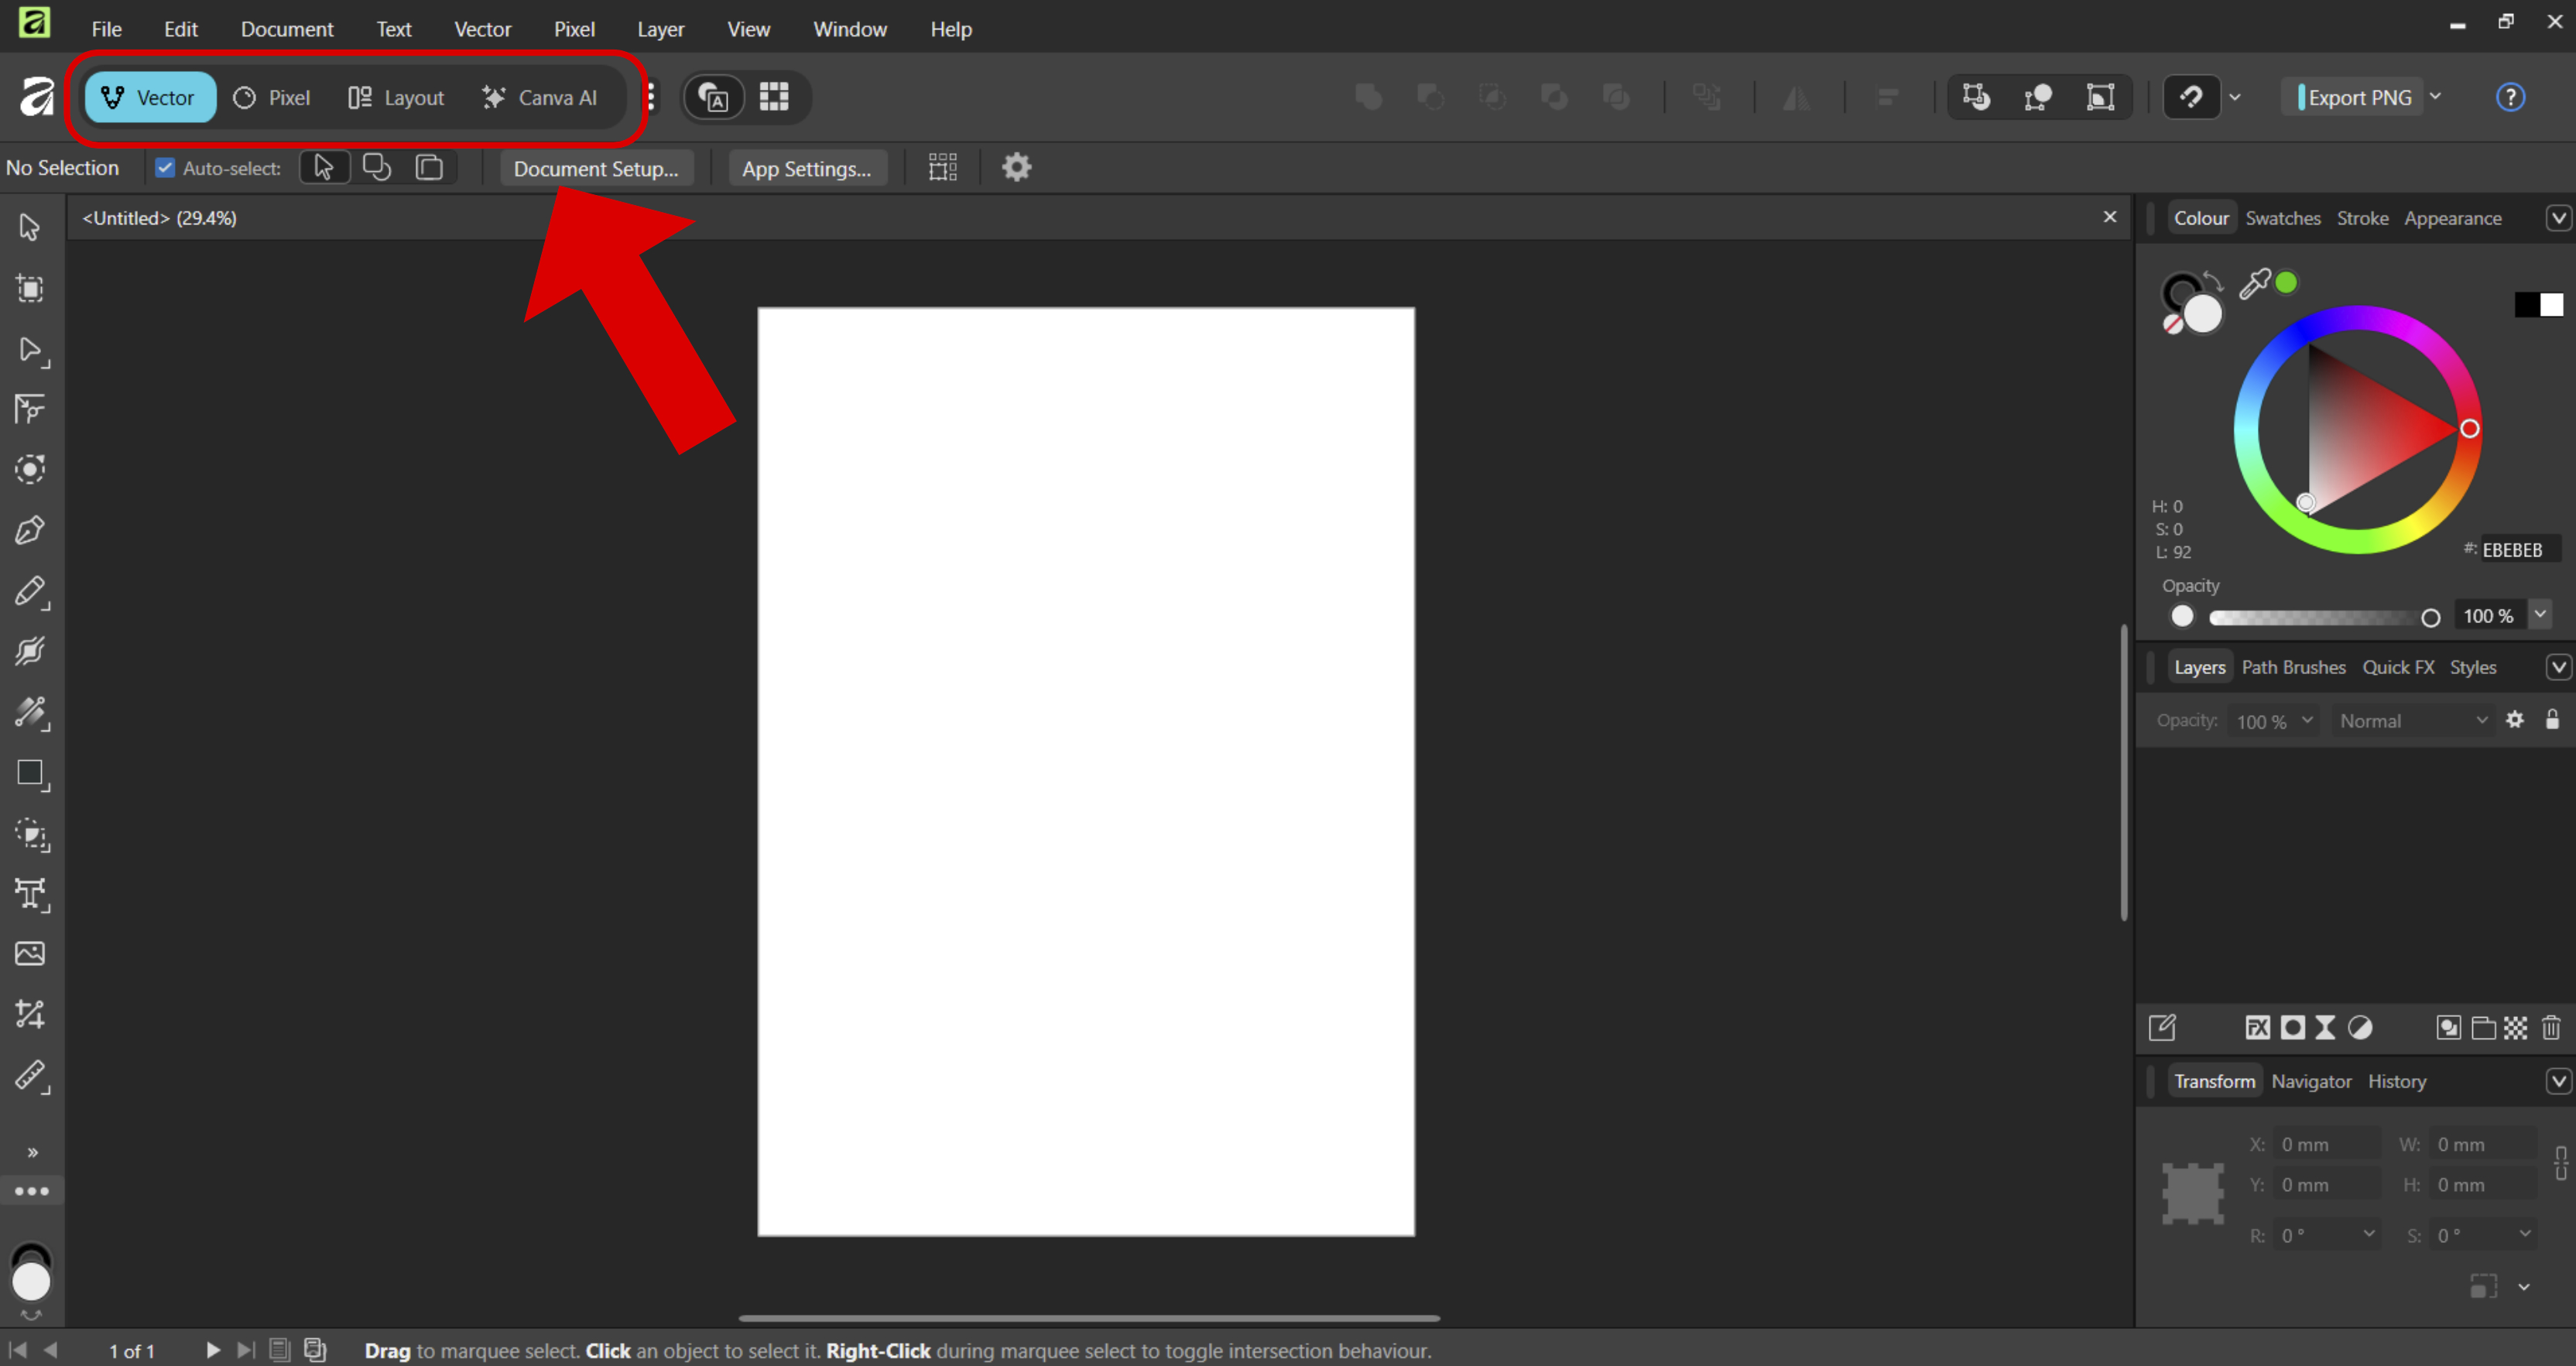
Task: Select the Measure ruler tool
Action: 30,1076
